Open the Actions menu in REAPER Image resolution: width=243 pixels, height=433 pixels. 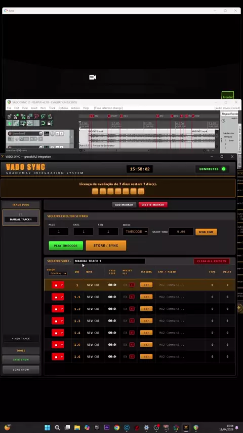(x=75, y=108)
